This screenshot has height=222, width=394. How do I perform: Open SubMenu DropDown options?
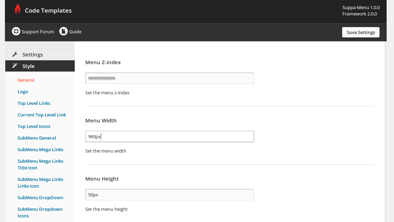coord(40,198)
